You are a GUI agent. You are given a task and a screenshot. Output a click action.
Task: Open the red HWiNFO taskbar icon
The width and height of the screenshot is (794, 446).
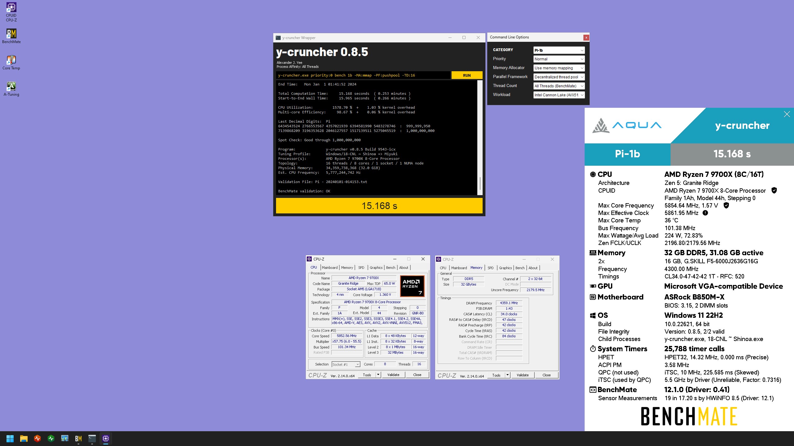coord(37,439)
